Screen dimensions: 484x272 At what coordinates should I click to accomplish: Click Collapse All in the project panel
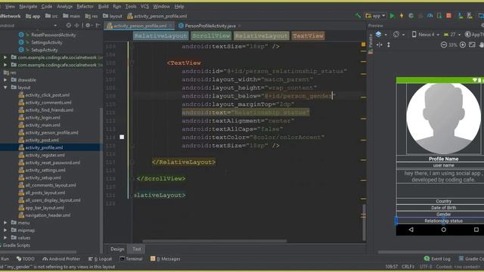(x=77, y=25)
